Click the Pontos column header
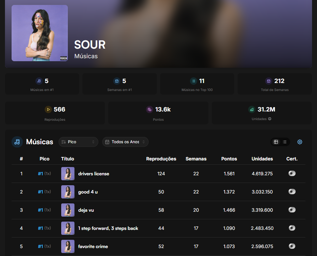 point(229,159)
